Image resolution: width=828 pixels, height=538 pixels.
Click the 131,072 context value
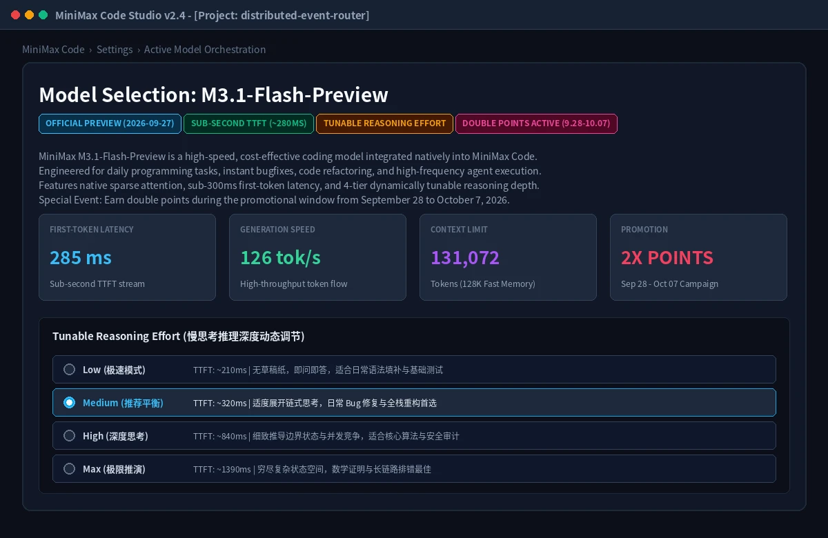coord(465,257)
